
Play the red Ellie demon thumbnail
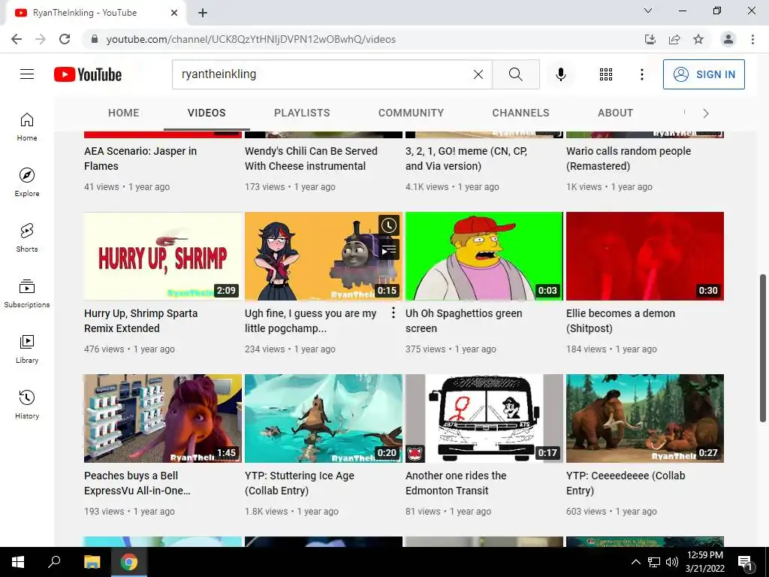645,256
